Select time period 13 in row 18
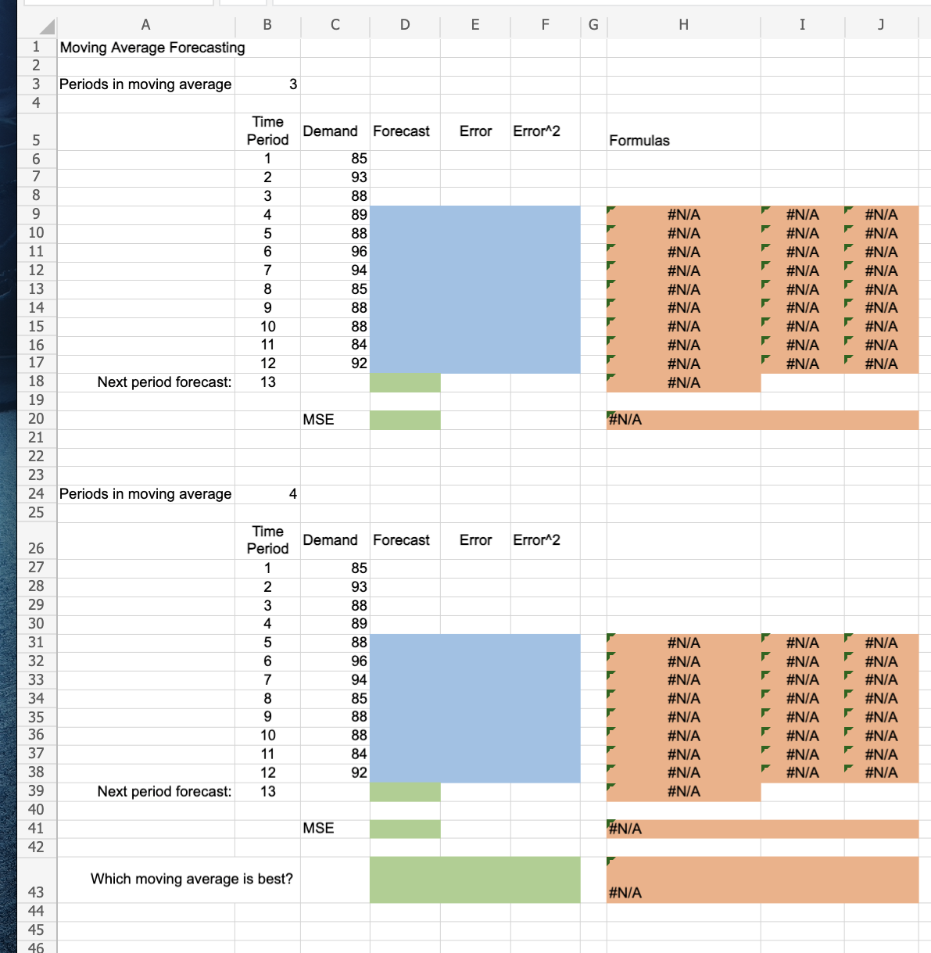This screenshot has height=953, width=931. [x=267, y=382]
